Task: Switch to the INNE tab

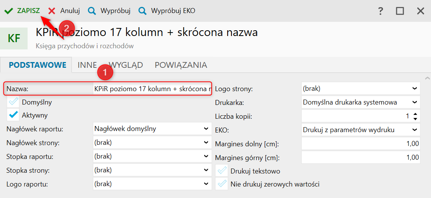Action: 87,65
